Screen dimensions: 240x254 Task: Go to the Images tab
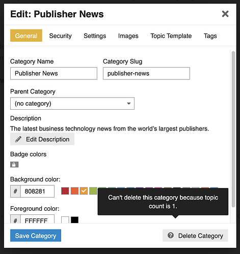pos(128,36)
